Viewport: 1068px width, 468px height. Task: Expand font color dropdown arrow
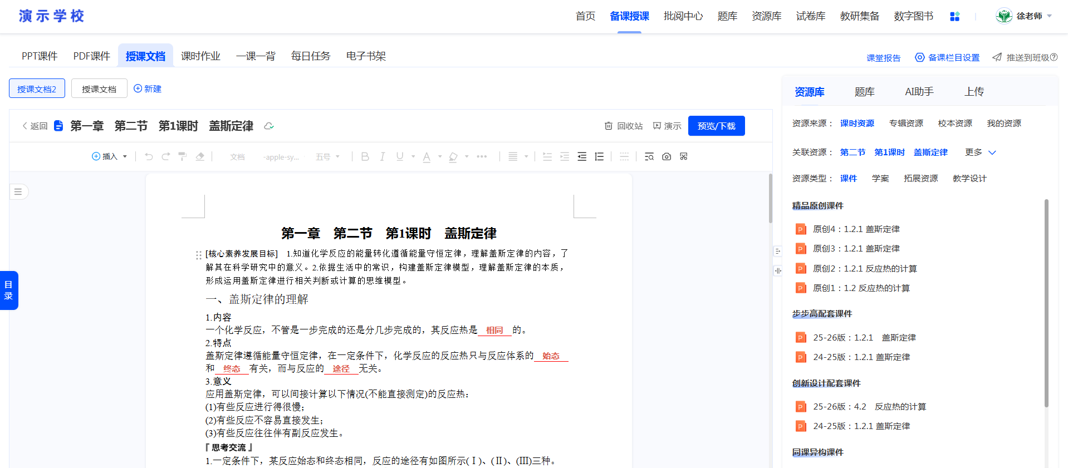coord(440,156)
